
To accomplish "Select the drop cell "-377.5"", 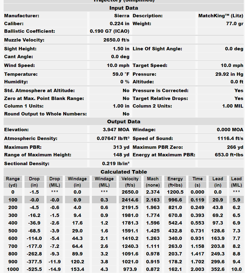I will [x=34, y=262].
